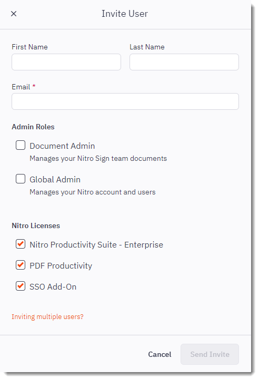Click the Document Admin label text

[62, 146]
